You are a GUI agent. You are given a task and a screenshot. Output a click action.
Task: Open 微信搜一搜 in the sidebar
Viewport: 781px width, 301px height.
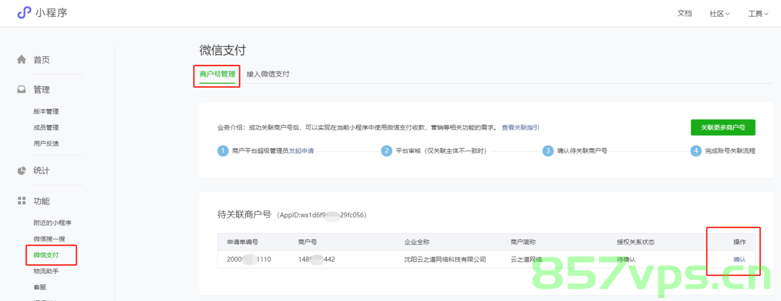click(49, 239)
